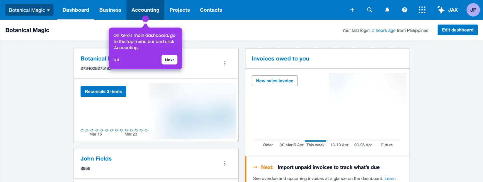Open the Contacts menu
Viewport: 483px width, 182px height.
[x=211, y=10]
